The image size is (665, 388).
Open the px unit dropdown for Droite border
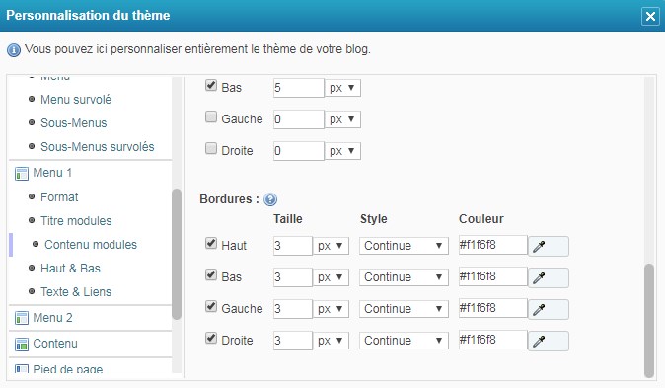tap(331, 341)
